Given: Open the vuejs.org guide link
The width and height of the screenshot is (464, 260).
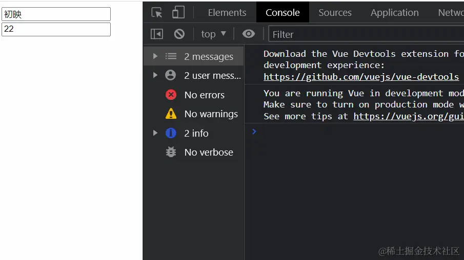Looking at the screenshot, I should tap(409, 116).
